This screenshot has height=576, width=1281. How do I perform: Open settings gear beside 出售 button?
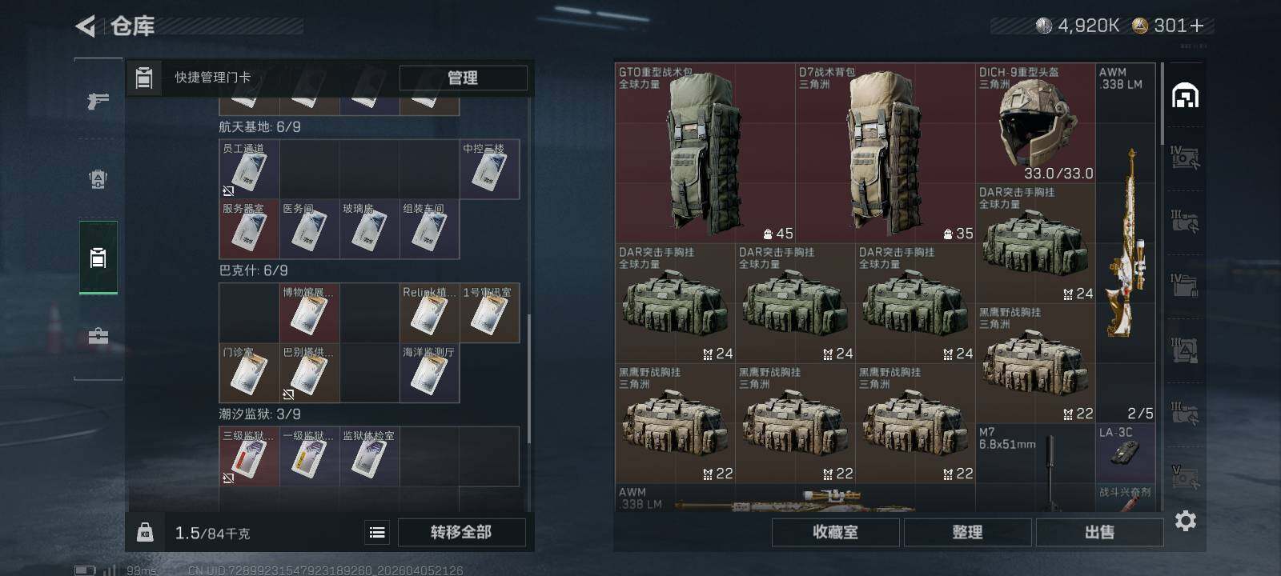(x=1186, y=521)
